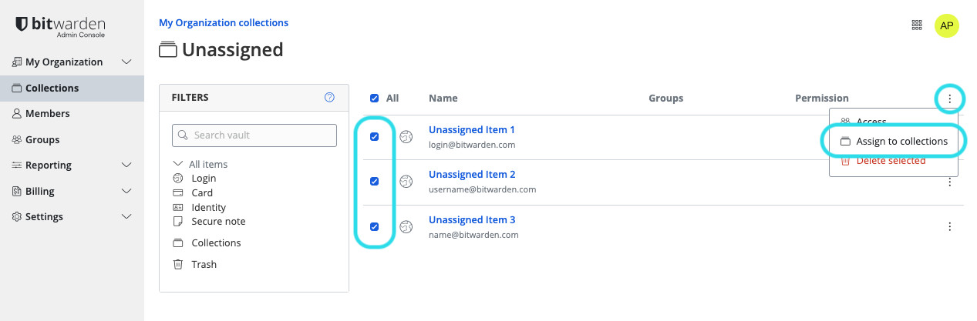Focus the Search vault input field
This screenshot has width=977, height=321.
point(254,135)
